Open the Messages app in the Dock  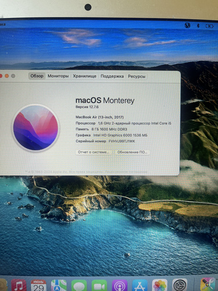pos(79,286)
